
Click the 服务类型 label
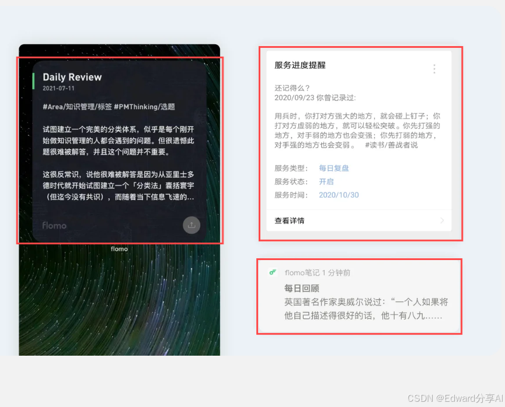pyautogui.click(x=291, y=168)
